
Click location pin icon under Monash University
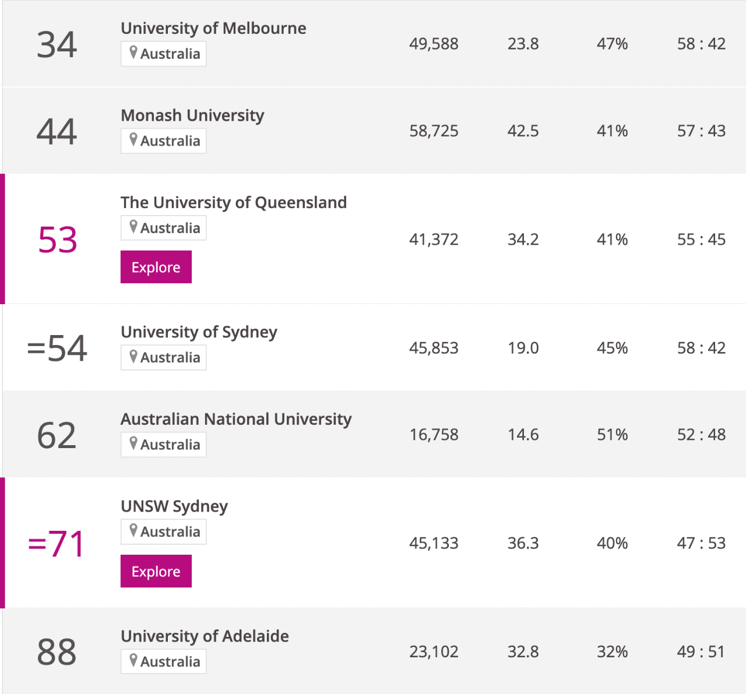tap(133, 140)
